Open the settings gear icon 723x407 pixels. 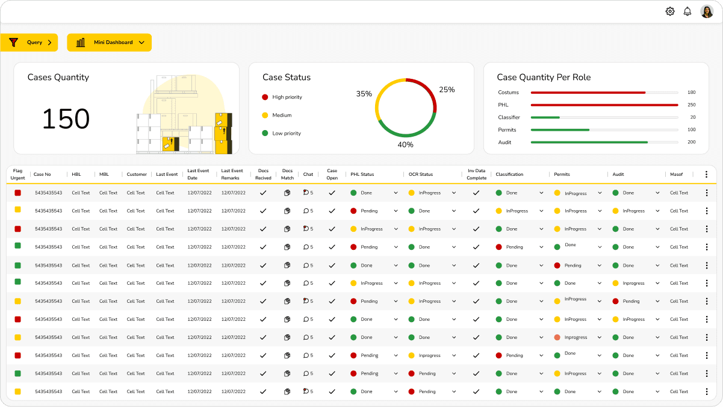point(670,11)
